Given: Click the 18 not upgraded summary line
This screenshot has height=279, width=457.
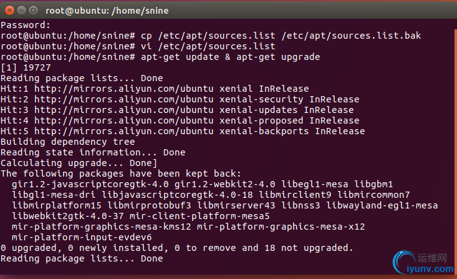Looking at the screenshot, I should [x=176, y=248].
